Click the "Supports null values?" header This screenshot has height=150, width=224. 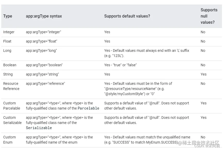tap(209, 16)
